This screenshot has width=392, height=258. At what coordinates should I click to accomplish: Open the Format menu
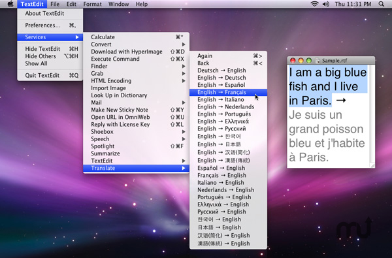pos(92,4)
